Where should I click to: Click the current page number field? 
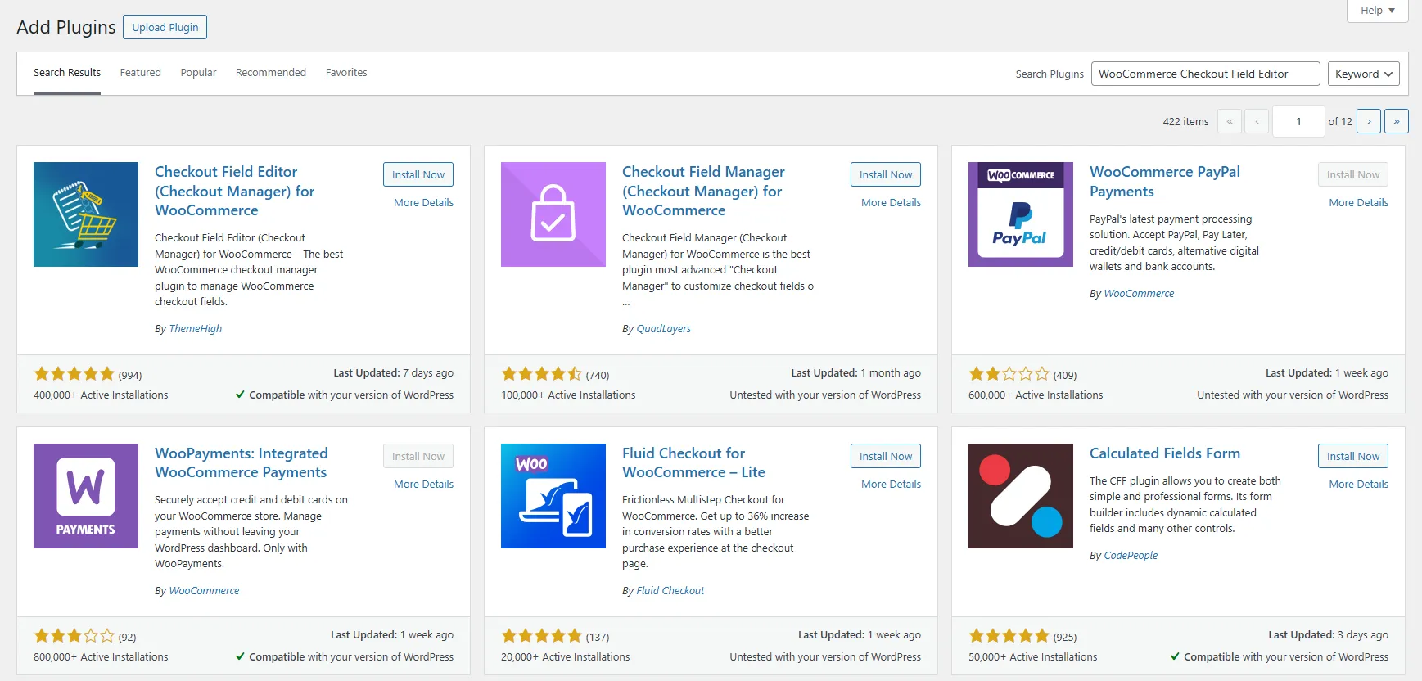pos(1298,121)
